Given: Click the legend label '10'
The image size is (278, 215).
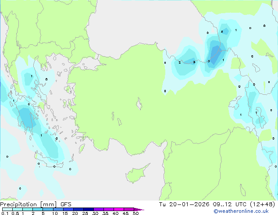Looking at the screenshot, I should click(55, 213).
